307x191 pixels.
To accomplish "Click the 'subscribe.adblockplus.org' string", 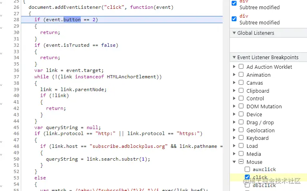I will click(129, 146).
